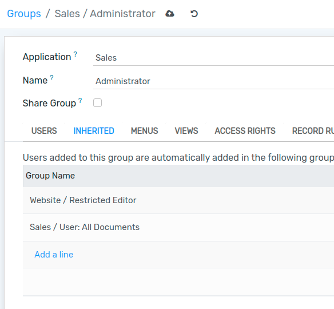Go back to Groups breadcrumb
334x309 pixels.
(24, 14)
